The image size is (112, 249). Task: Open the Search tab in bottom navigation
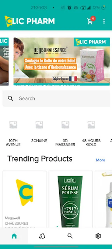[70, 236]
